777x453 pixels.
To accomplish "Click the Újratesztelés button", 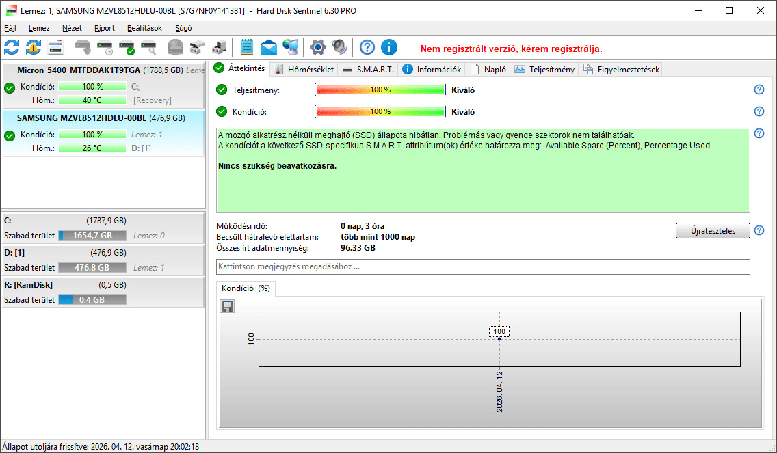I will (713, 231).
